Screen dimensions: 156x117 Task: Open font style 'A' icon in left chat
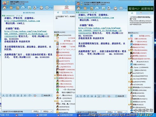(x=3, y=95)
